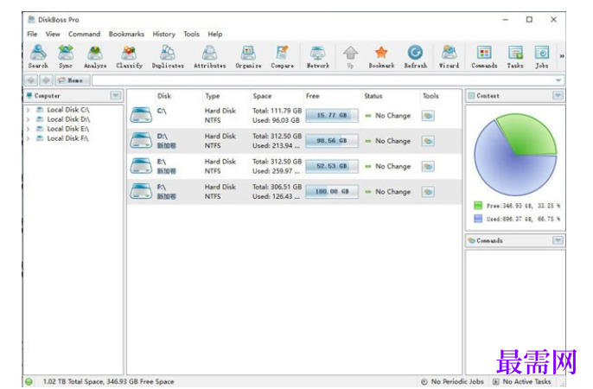Screen dimensions: 593x389
Task: Open the Attributes tool
Action: pos(209,56)
